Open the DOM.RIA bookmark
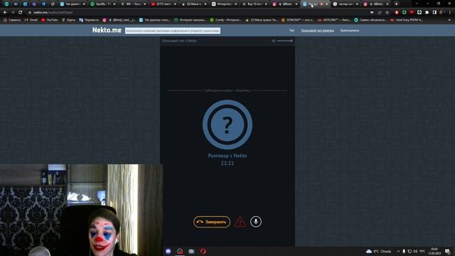Viewport: 455px width, 256px height. click(298, 20)
